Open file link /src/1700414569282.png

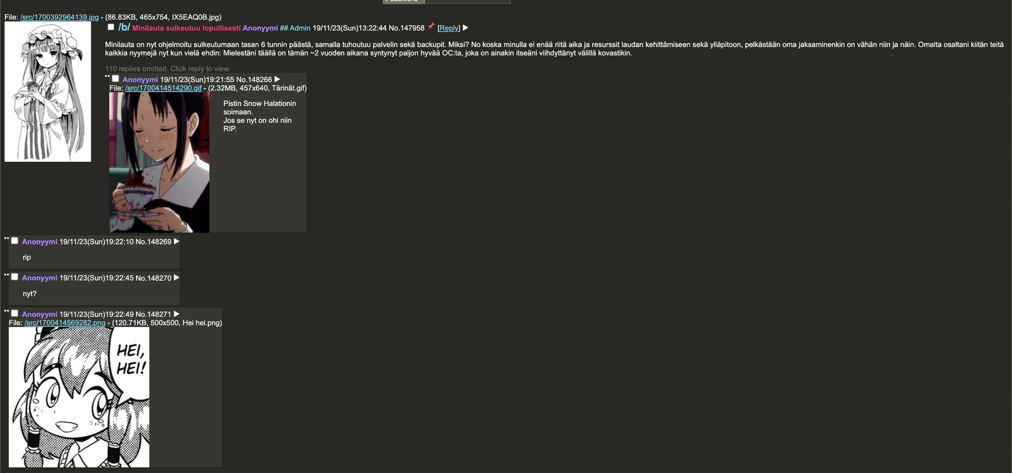click(x=65, y=323)
